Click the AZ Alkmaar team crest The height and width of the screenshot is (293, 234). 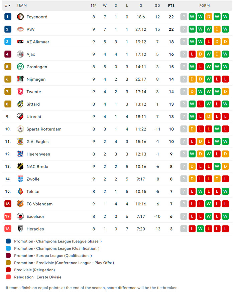pyautogui.click(x=20, y=42)
